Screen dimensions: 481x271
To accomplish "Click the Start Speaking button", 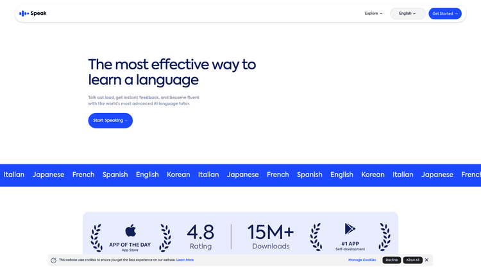I will tap(110, 121).
